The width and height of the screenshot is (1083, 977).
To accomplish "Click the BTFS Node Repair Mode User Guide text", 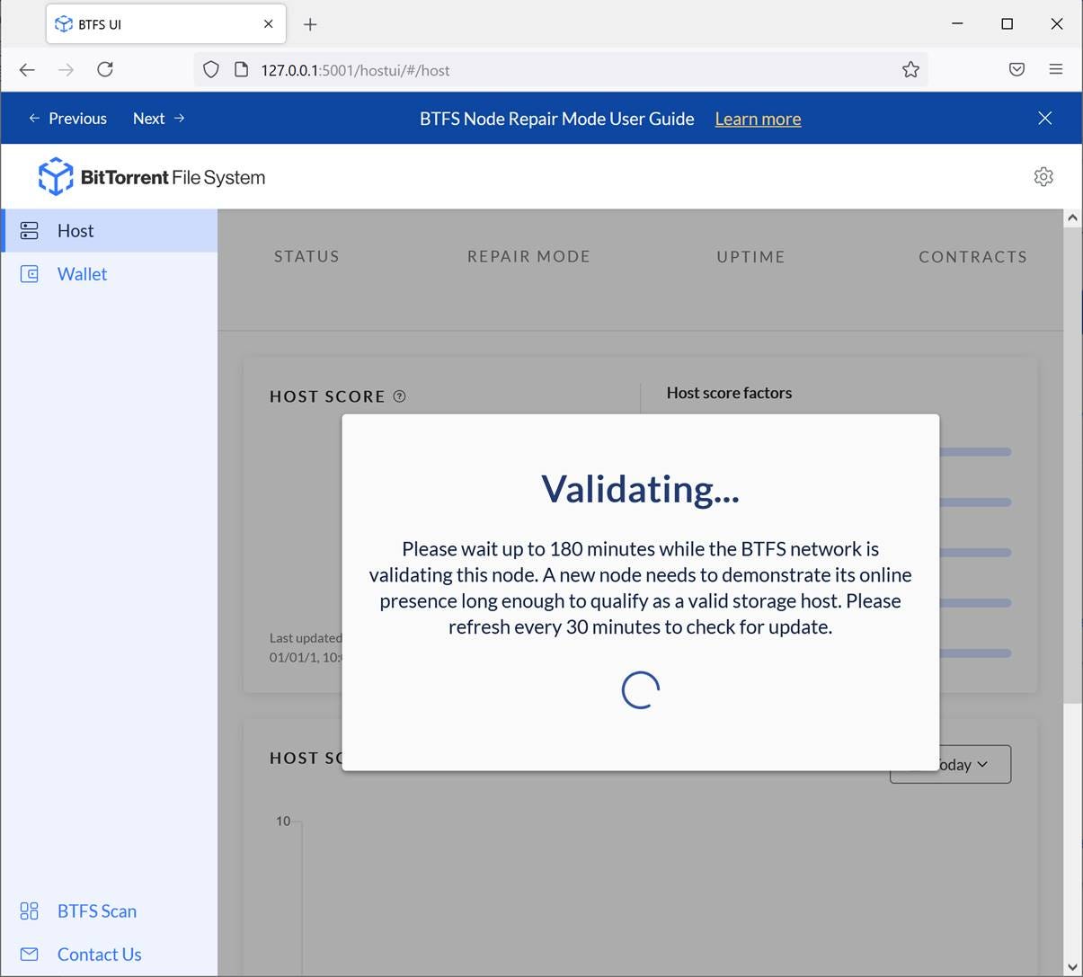I will (557, 119).
